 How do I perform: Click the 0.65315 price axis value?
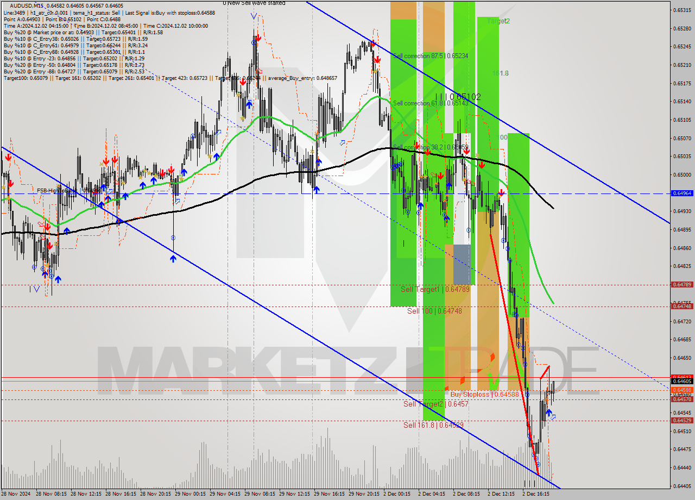[682, 10]
